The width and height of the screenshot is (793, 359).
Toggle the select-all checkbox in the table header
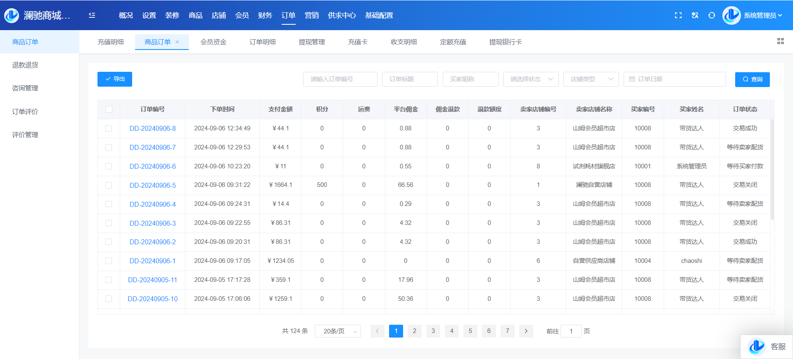[x=109, y=109]
